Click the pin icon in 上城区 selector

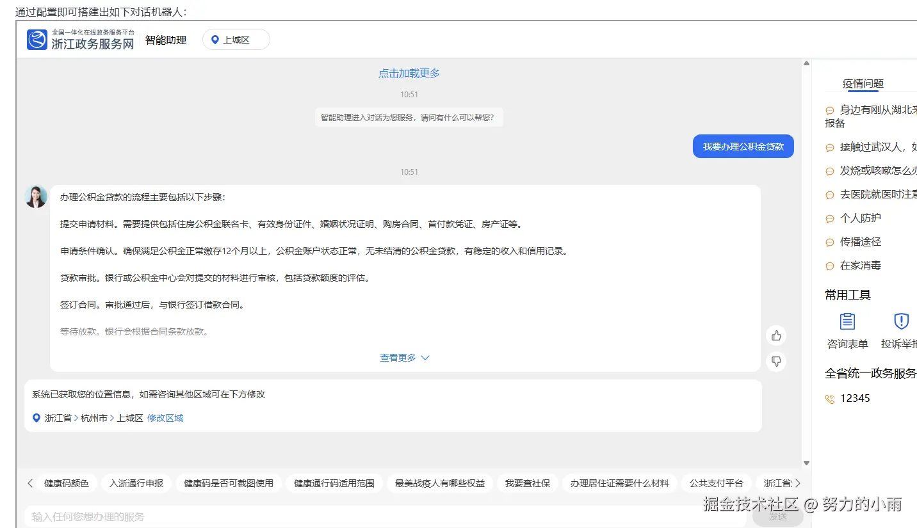click(215, 40)
